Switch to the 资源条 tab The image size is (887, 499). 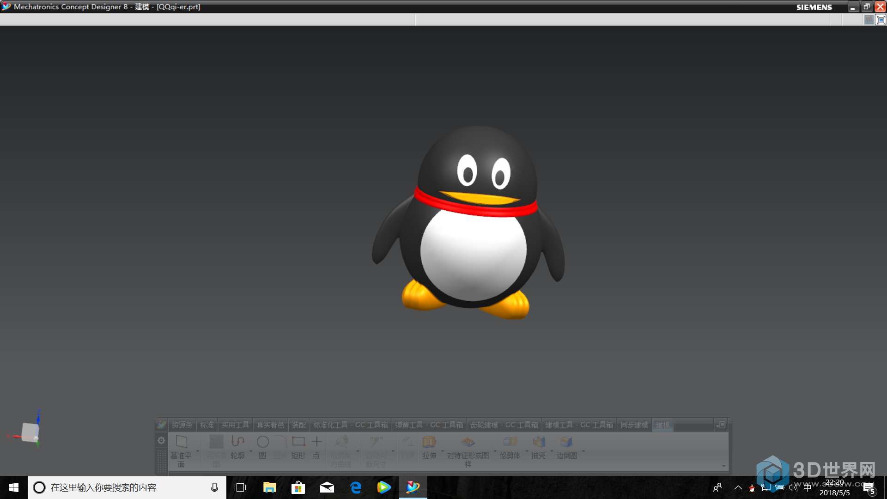coord(182,425)
